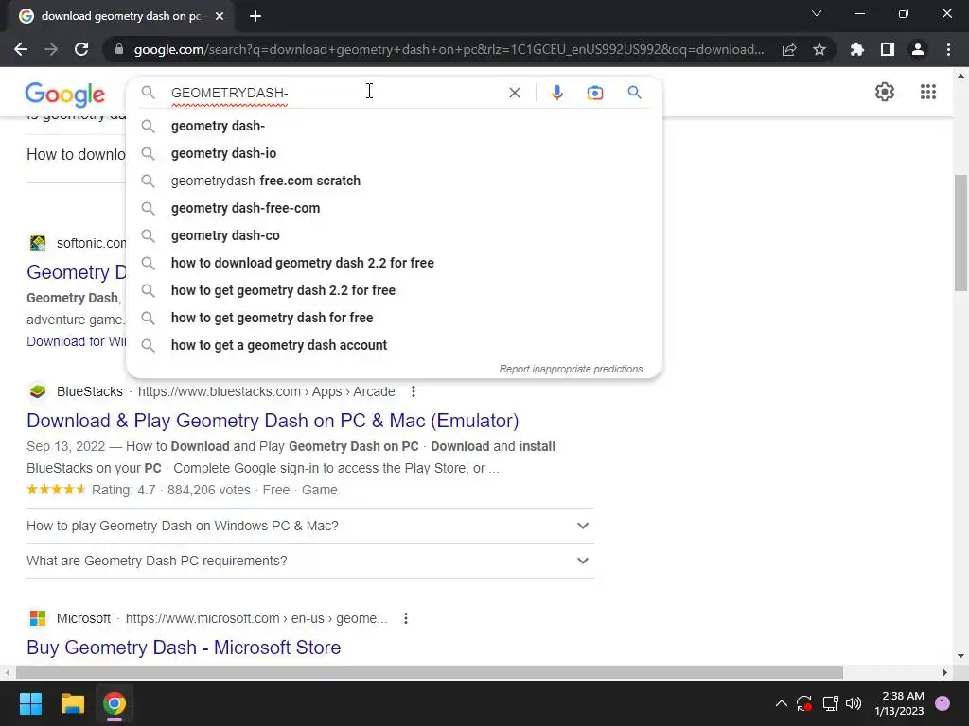The height and width of the screenshot is (726, 969).
Task: Open Google quick settings gear
Action: (885, 92)
